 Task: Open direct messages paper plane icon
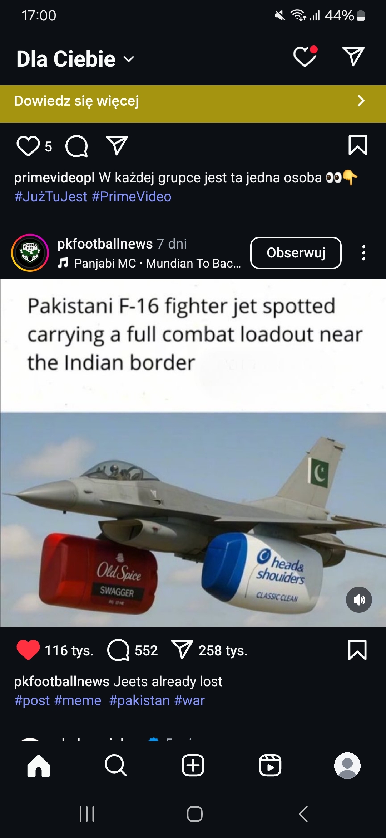pyautogui.click(x=353, y=56)
